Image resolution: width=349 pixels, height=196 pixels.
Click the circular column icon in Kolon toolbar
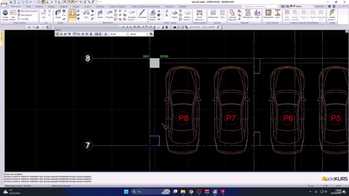coord(62,34)
